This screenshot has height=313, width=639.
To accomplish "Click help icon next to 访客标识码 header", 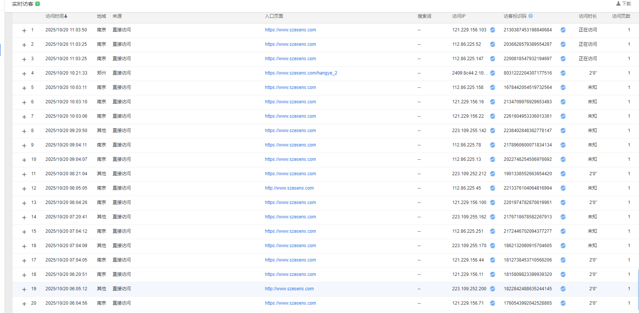I will tap(531, 16).
